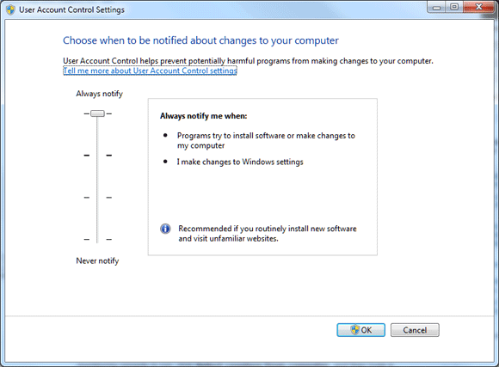Click the Never notify label below slider
This screenshot has height=367, width=499.
(97, 260)
